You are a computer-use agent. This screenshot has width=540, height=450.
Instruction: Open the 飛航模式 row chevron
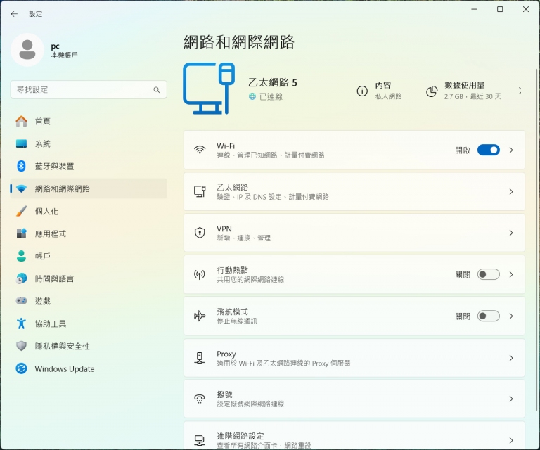tap(511, 316)
